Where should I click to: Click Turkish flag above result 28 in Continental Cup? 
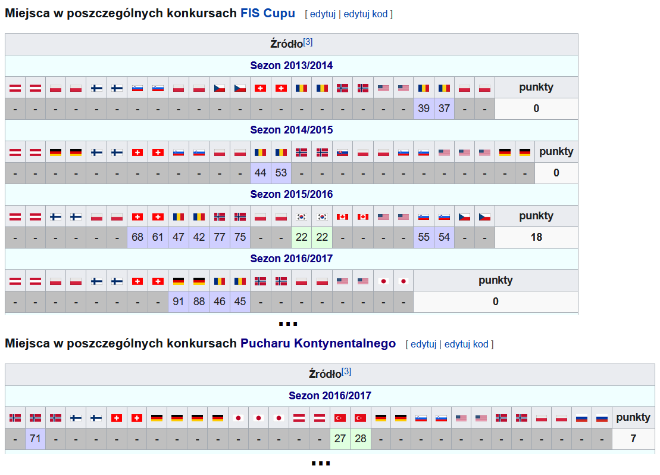[x=360, y=418]
